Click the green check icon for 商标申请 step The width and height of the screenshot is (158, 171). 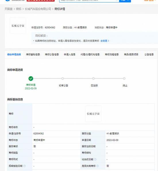click(31, 78)
